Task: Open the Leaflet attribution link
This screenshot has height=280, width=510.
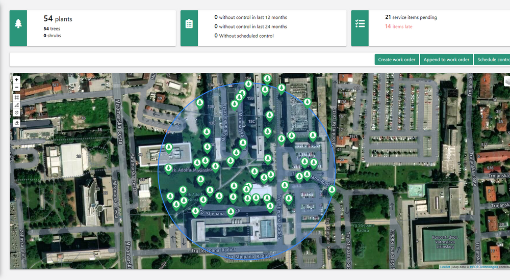Action: tap(445, 267)
